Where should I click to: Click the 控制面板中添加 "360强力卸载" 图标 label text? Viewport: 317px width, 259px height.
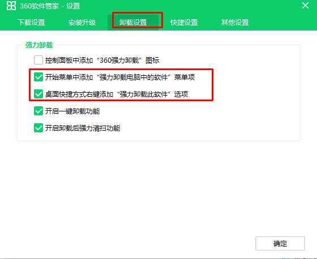coord(102,60)
